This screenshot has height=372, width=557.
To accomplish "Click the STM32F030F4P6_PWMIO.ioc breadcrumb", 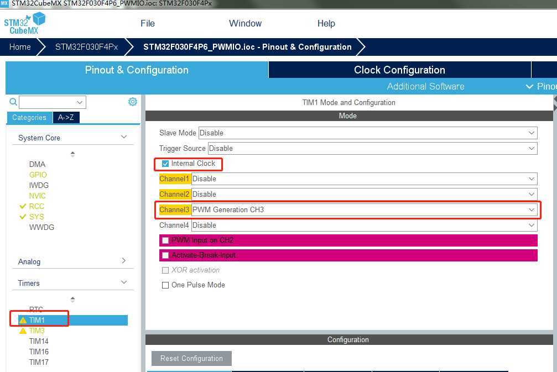I will (x=247, y=47).
